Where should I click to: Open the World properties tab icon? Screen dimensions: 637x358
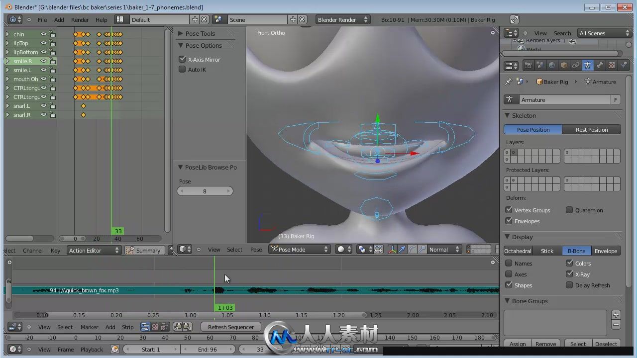(x=552, y=66)
